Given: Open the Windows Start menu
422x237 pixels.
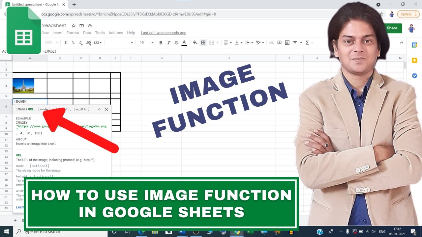Looking at the screenshot, I should pyautogui.click(x=7, y=231).
